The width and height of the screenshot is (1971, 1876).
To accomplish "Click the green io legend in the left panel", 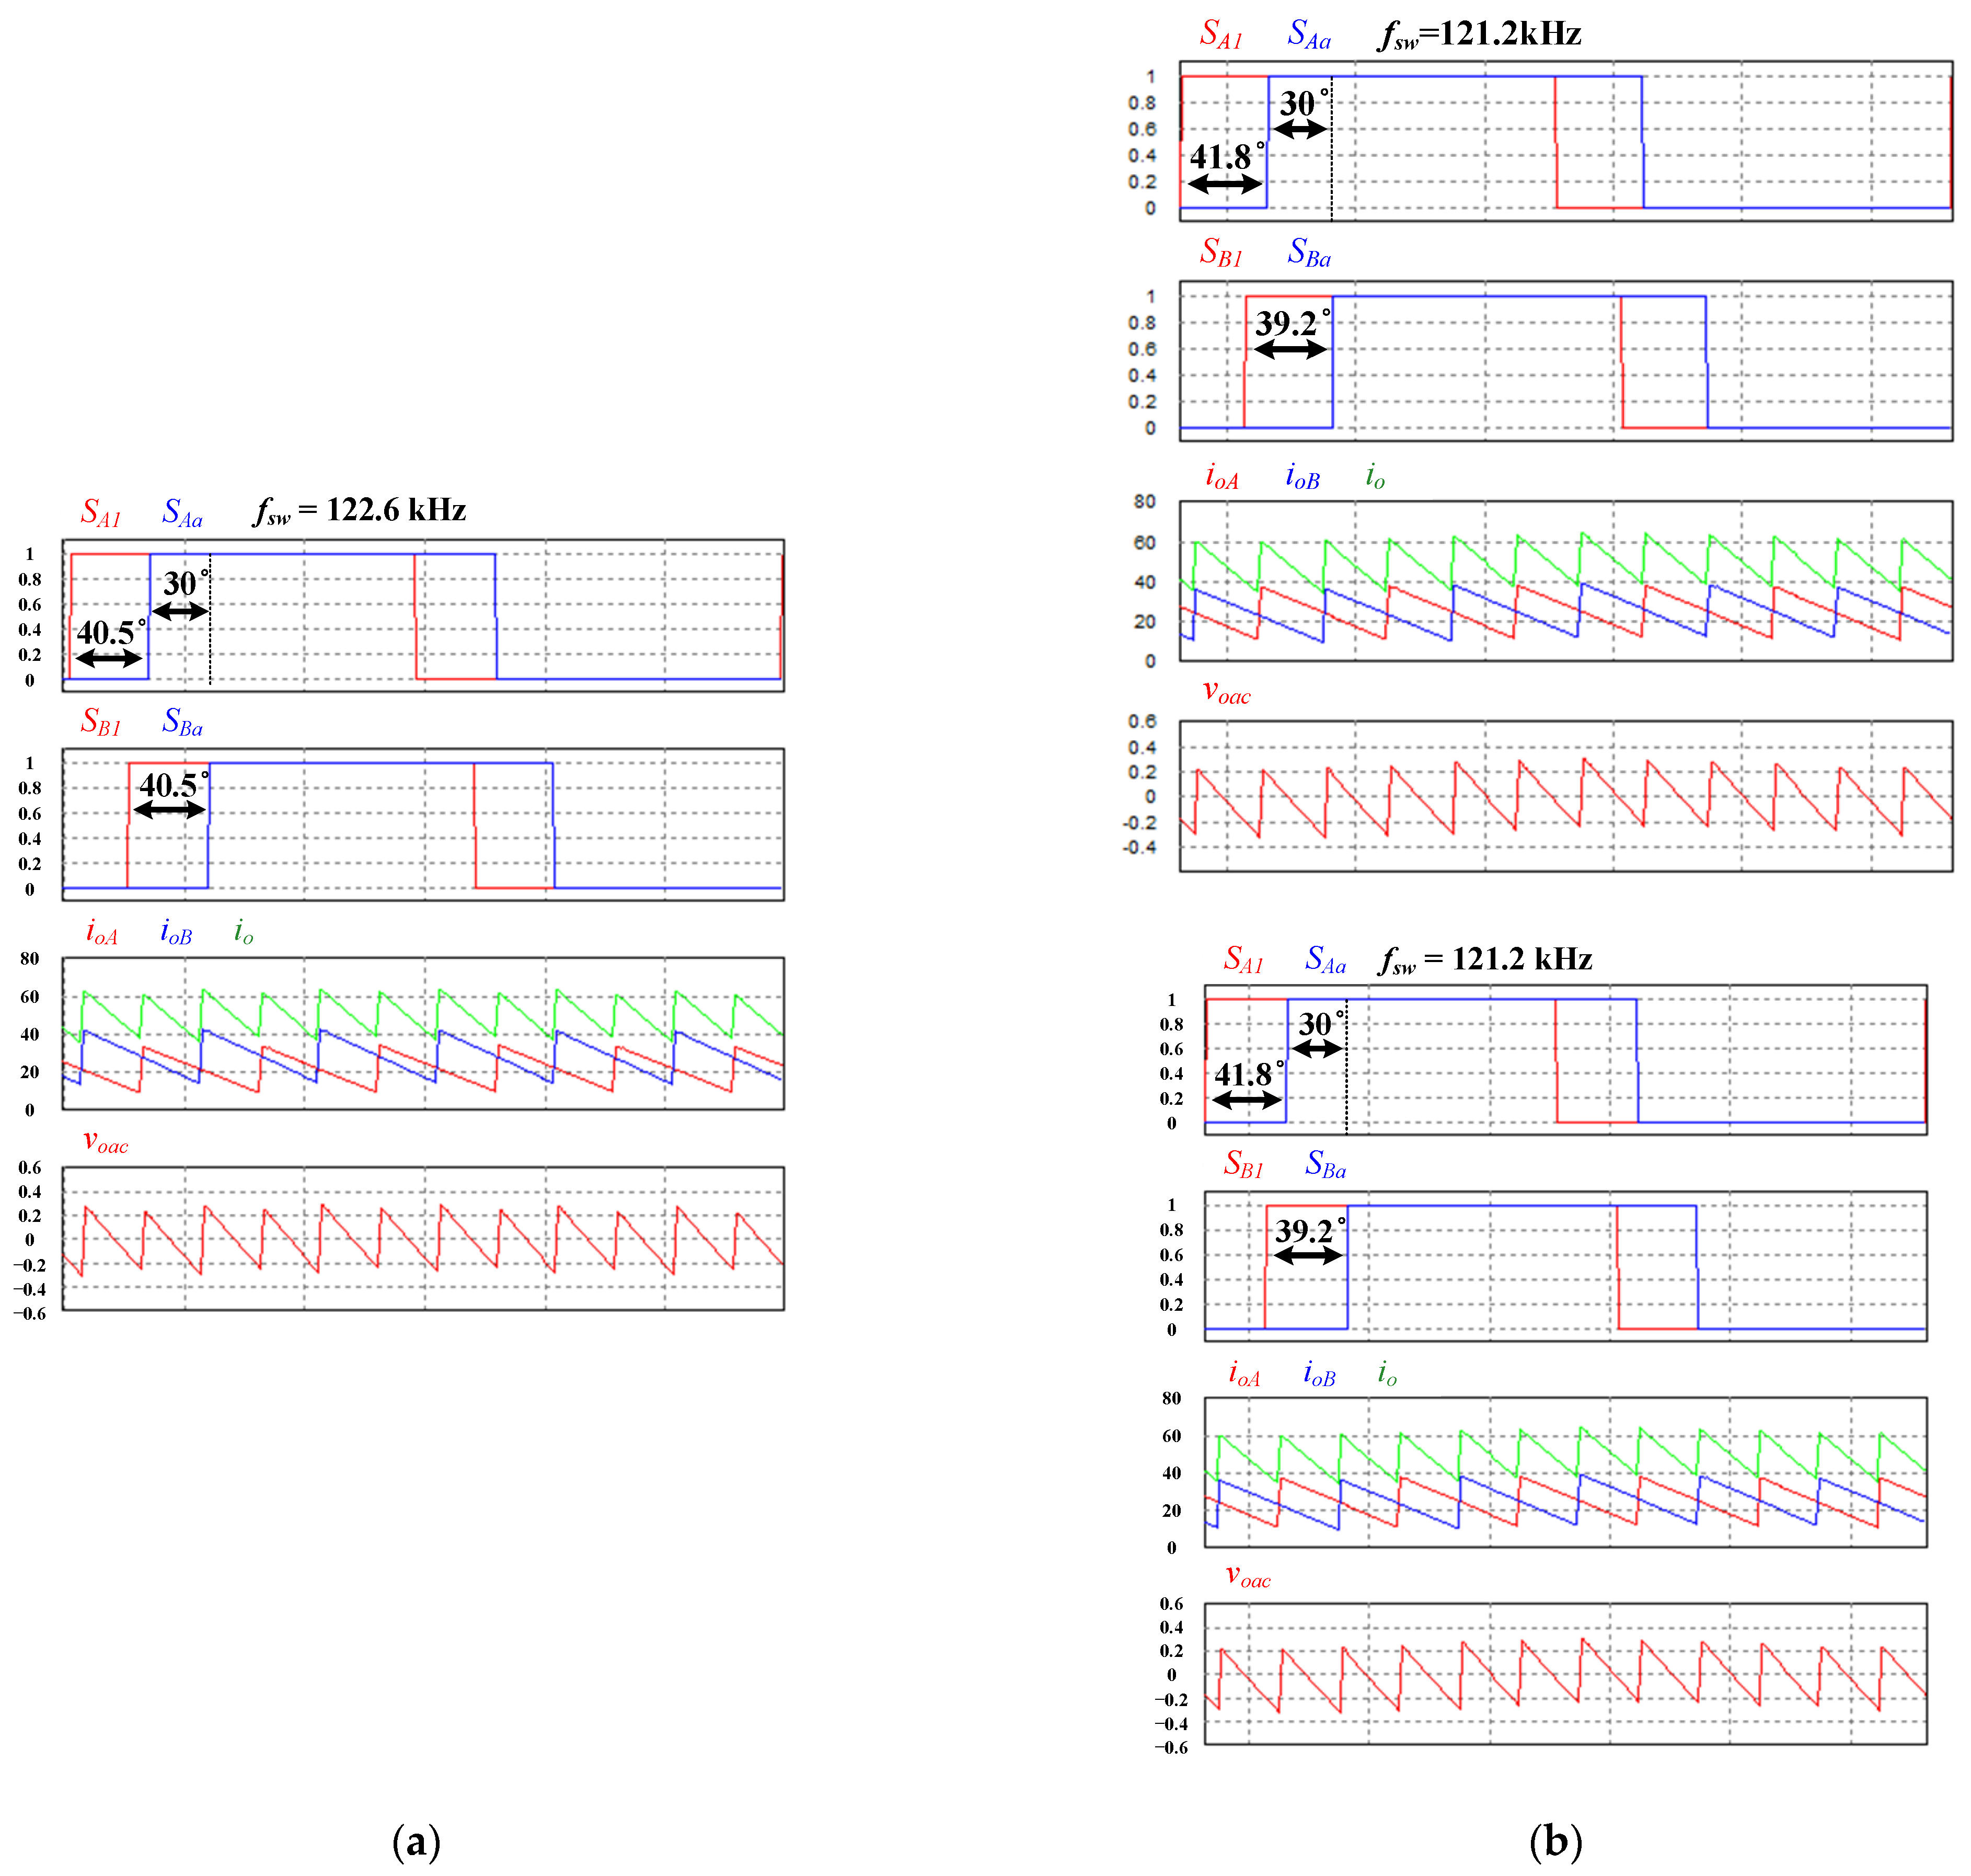I will coord(243,932).
